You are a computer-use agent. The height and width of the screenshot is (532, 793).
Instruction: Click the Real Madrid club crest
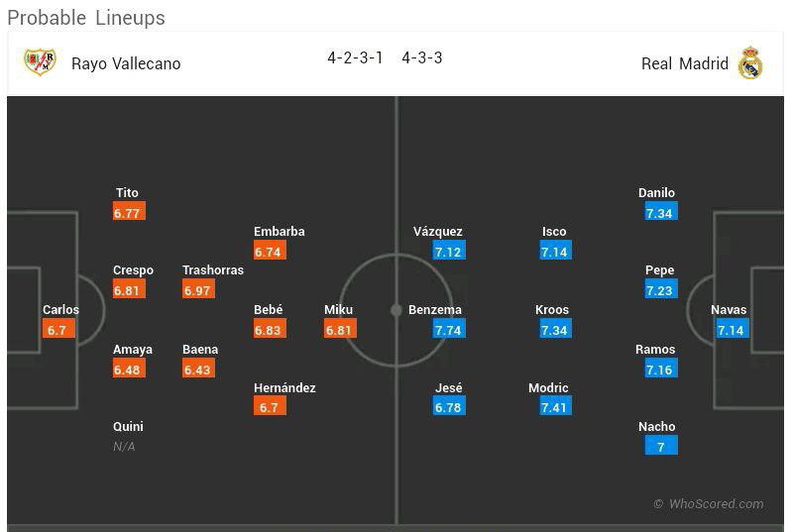(x=750, y=62)
